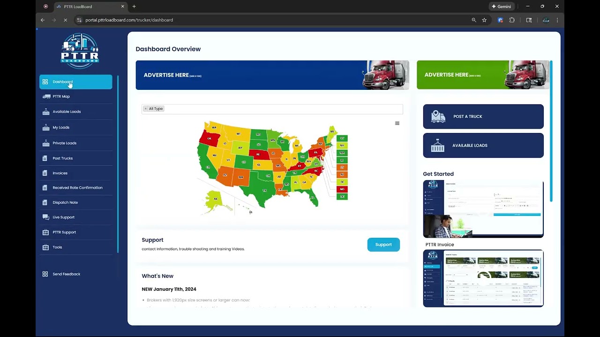This screenshot has height=337, width=600.
Task: Click the blue recorder extension icon
Action: pos(500,20)
